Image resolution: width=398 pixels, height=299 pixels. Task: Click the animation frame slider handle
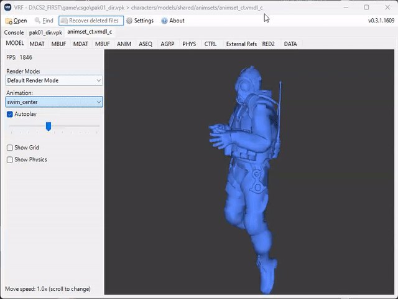point(49,126)
